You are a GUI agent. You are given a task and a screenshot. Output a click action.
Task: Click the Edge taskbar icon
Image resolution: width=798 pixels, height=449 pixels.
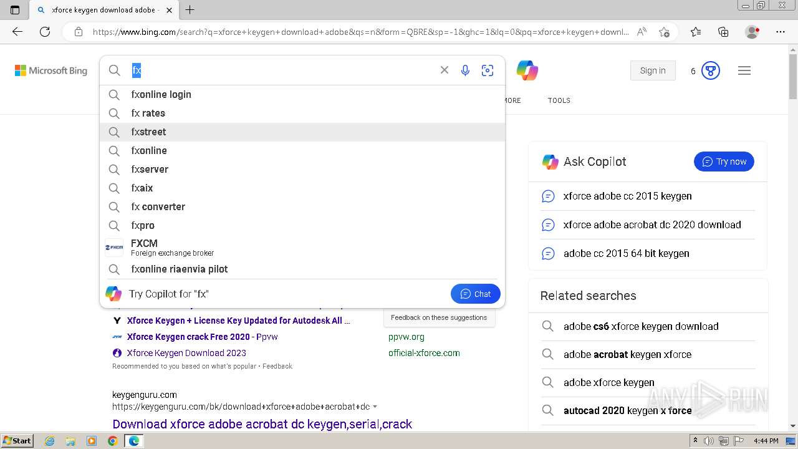[133, 441]
